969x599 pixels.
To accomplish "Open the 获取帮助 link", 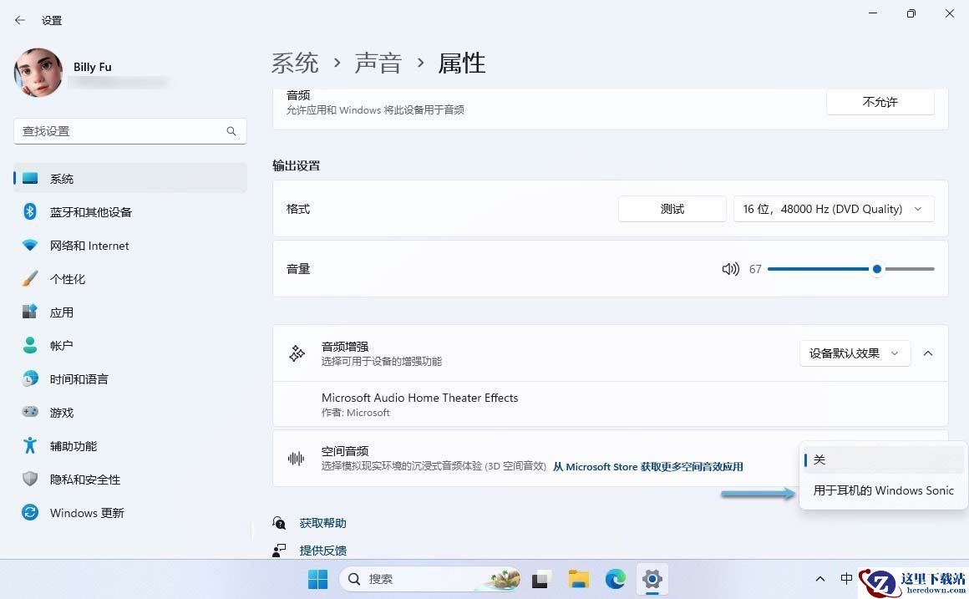I will tap(322, 523).
